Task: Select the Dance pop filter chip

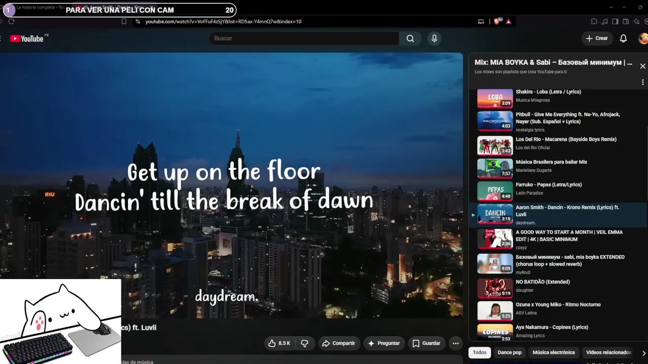Action: (509, 353)
